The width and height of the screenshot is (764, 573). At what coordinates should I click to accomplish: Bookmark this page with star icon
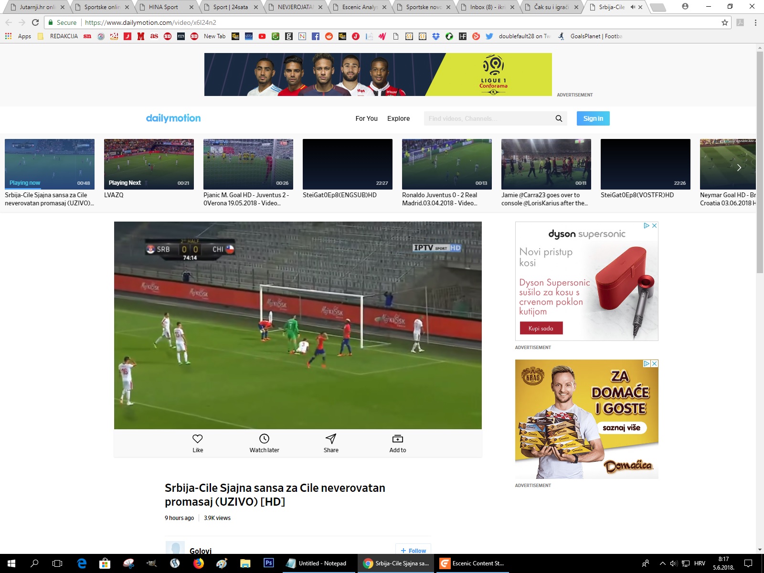click(724, 22)
